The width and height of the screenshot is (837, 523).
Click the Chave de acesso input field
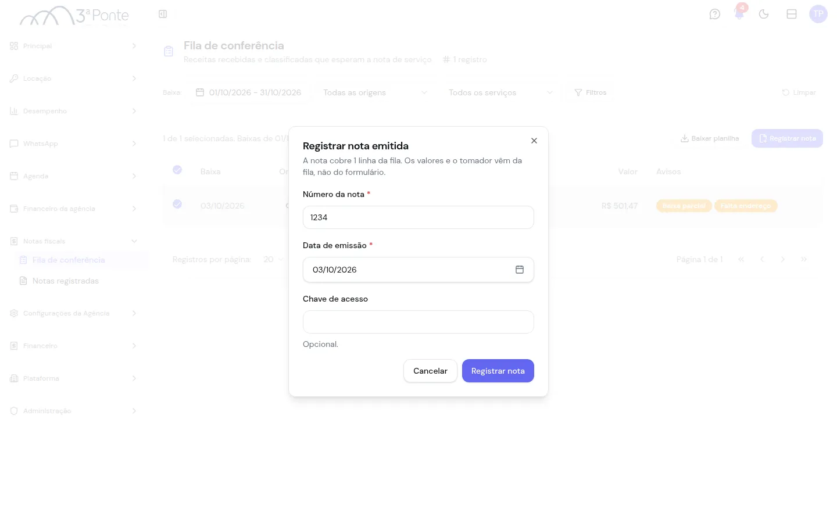pos(419,322)
